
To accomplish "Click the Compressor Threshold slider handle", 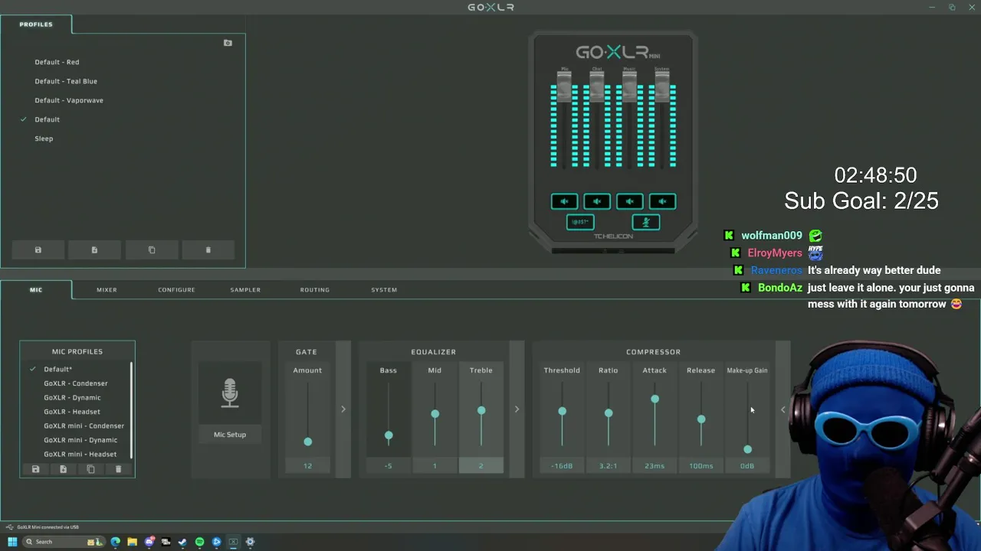I will tap(562, 412).
